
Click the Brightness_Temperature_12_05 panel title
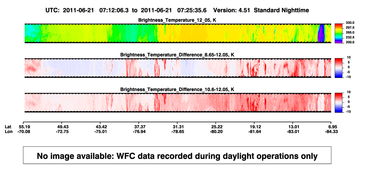177,20
